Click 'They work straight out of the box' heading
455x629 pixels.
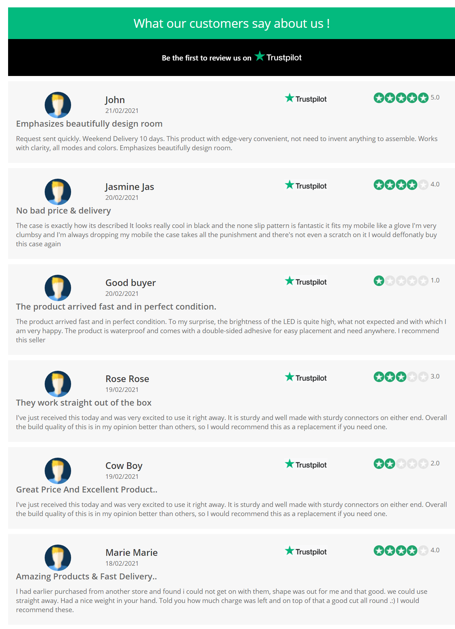[84, 403]
